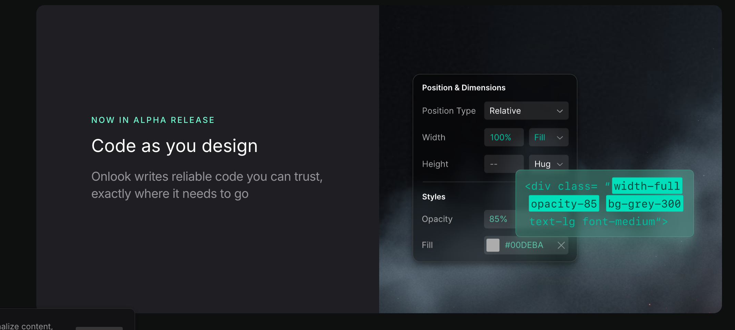Open the Position Type dropdown showing Relative

pyautogui.click(x=526, y=111)
